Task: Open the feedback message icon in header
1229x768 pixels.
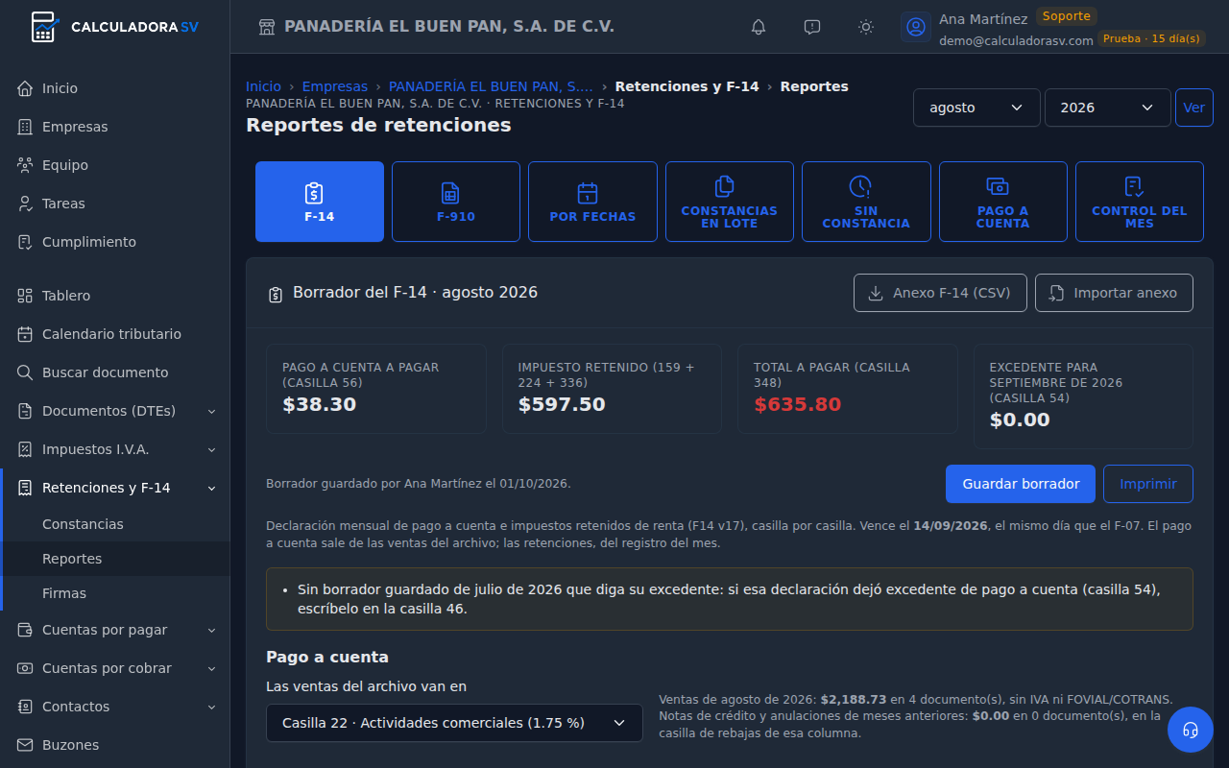Action: pos(812,27)
